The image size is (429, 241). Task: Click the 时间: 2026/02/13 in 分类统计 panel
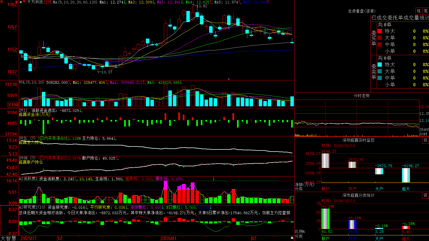pos(338,201)
